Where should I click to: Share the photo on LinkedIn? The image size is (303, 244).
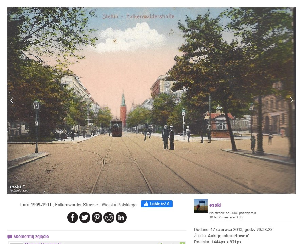click(121, 217)
